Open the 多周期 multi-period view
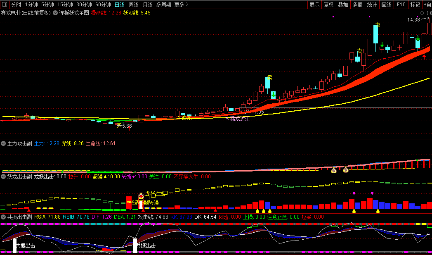The width and height of the screenshot is (432, 255). click(163, 5)
